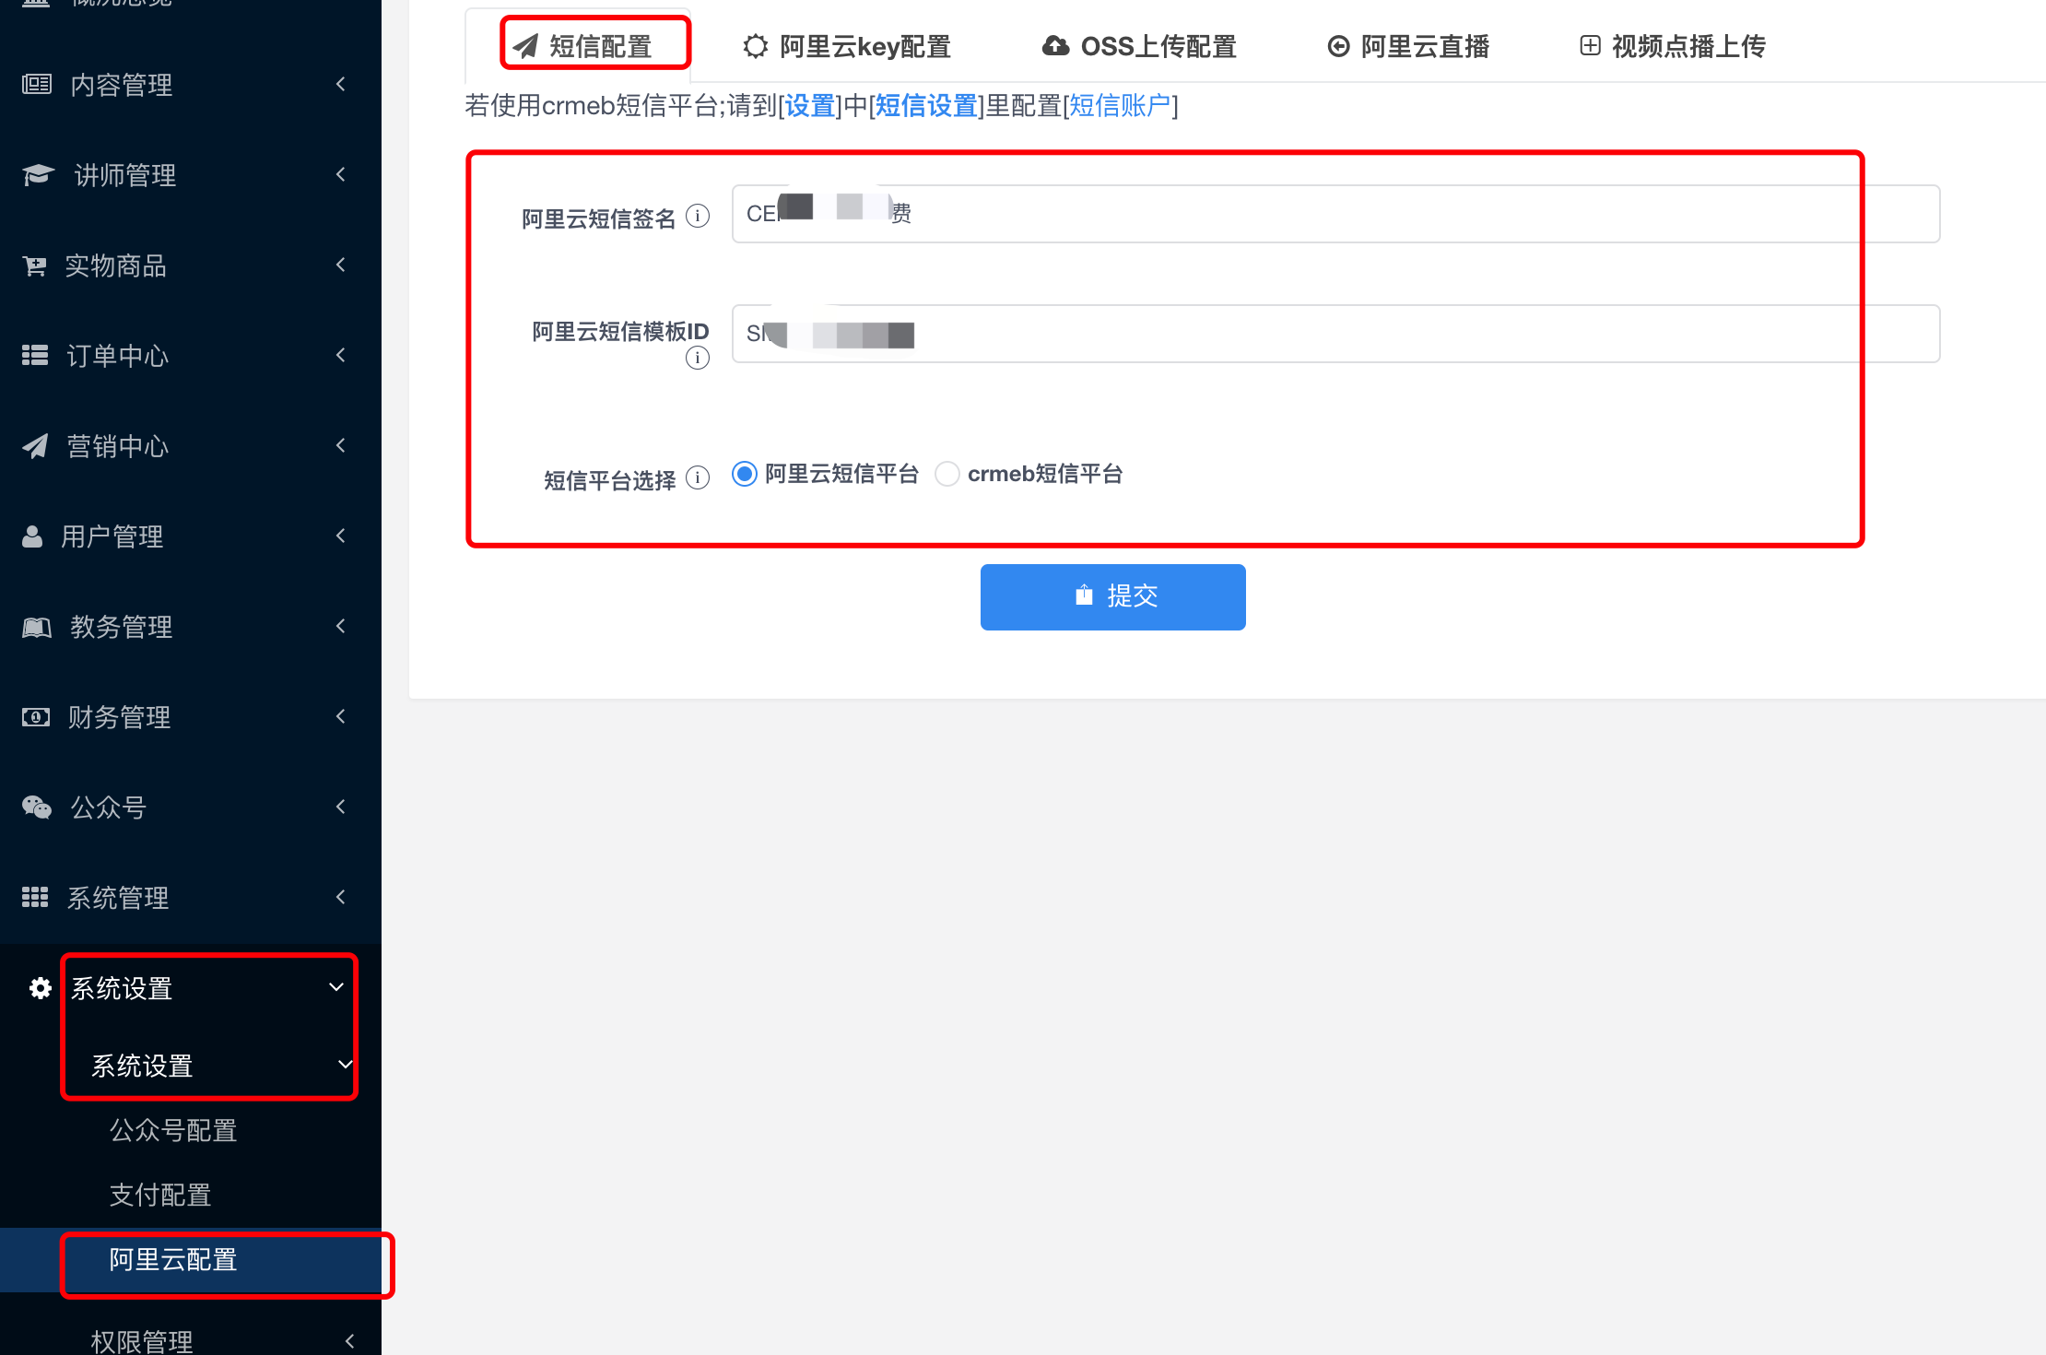Follow the 设置 link in the hint
Image resolution: width=2046 pixels, height=1355 pixels.
(x=810, y=106)
